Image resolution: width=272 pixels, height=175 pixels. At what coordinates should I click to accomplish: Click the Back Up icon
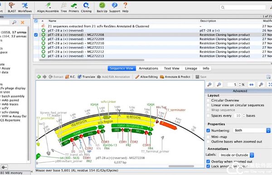coord(102,7)
